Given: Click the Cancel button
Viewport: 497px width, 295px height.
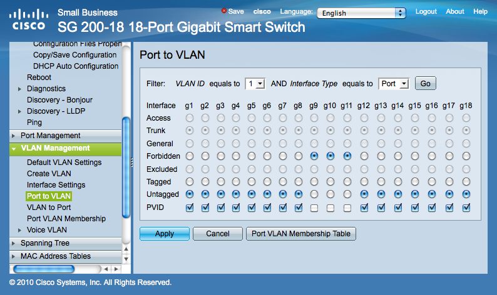Looking at the screenshot, I should coord(218,234).
